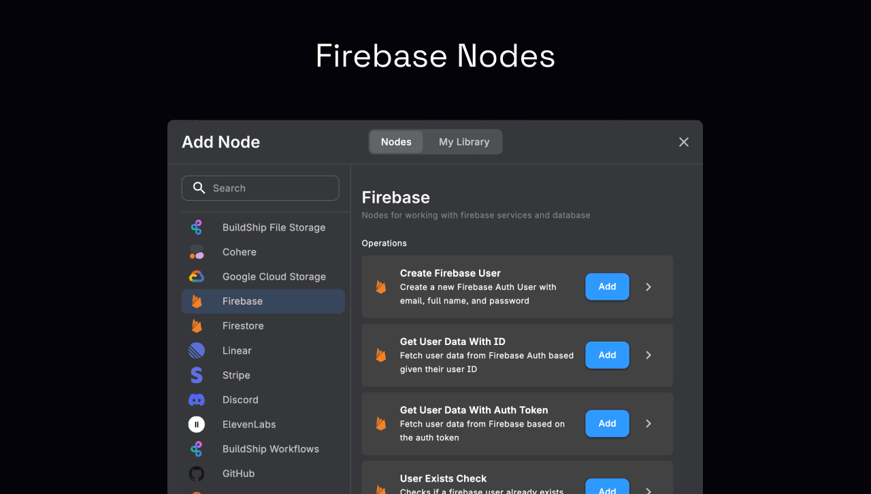This screenshot has height=494, width=871.
Task: Click the magnifying glass search icon
Action: click(x=199, y=187)
